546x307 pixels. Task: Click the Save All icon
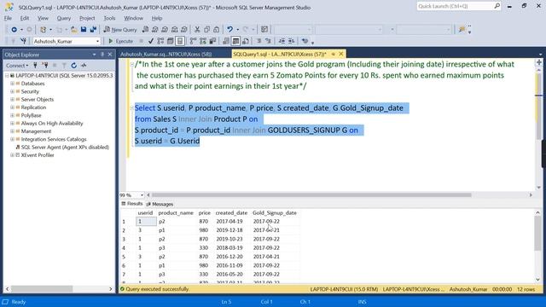point(93,30)
